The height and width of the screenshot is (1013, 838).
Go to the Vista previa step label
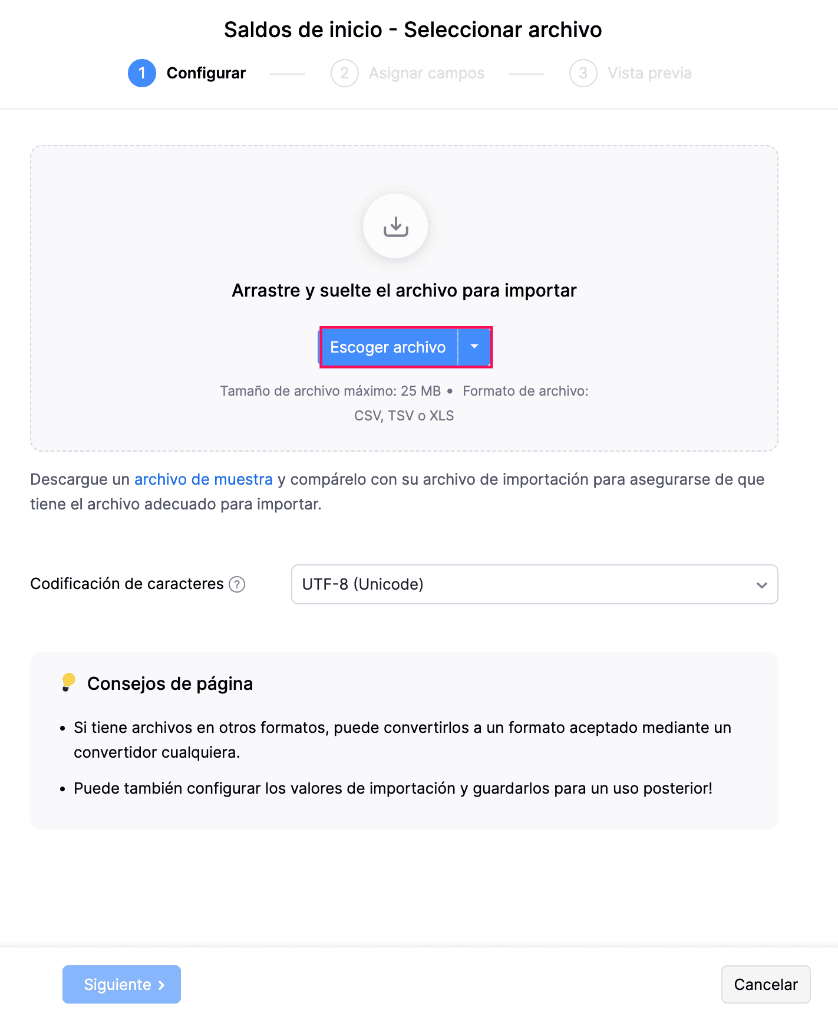pyautogui.click(x=649, y=73)
